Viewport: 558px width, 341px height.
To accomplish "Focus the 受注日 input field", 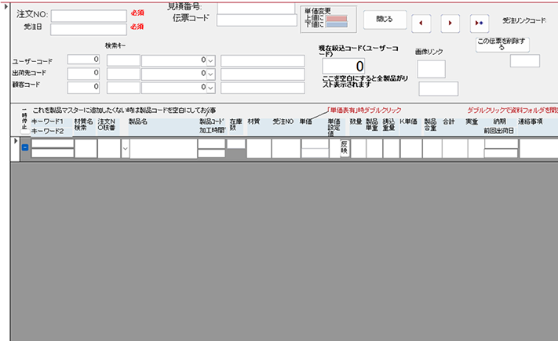I will pyautogui.click(x=89, y=30).
